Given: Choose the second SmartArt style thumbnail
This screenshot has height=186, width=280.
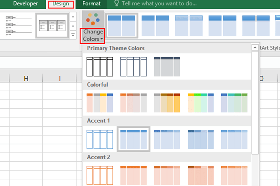Looking at the screenshot, I should coord(155,26).
